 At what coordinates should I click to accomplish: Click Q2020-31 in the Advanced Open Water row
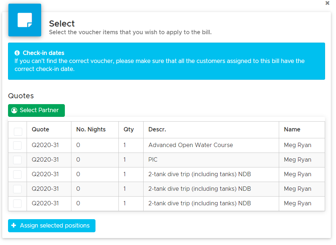[45, 145]
